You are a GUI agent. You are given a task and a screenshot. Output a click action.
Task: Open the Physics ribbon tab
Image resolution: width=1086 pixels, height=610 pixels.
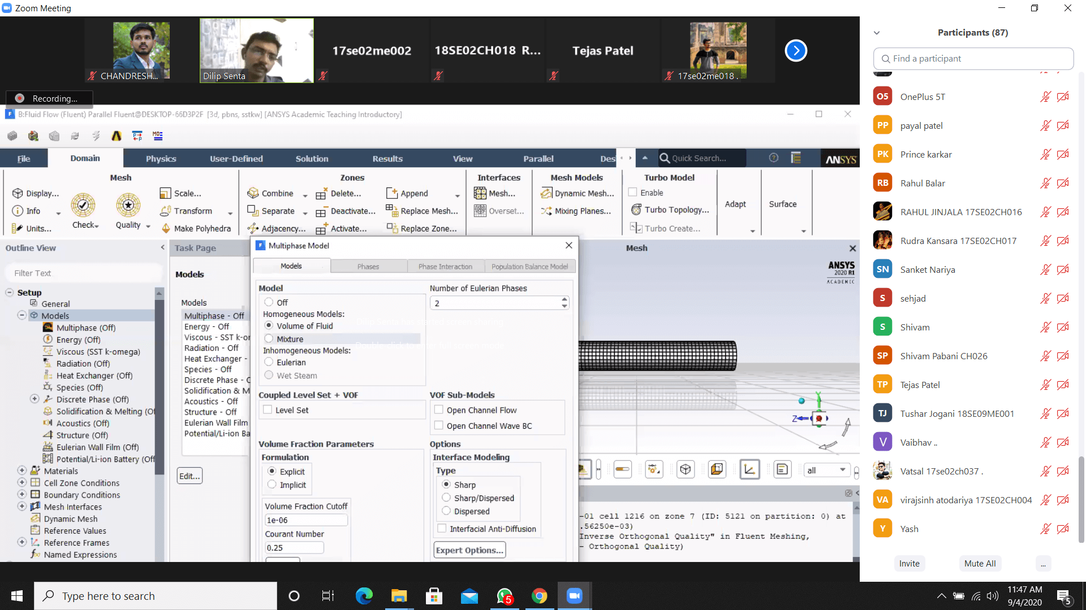pos(161,159)
